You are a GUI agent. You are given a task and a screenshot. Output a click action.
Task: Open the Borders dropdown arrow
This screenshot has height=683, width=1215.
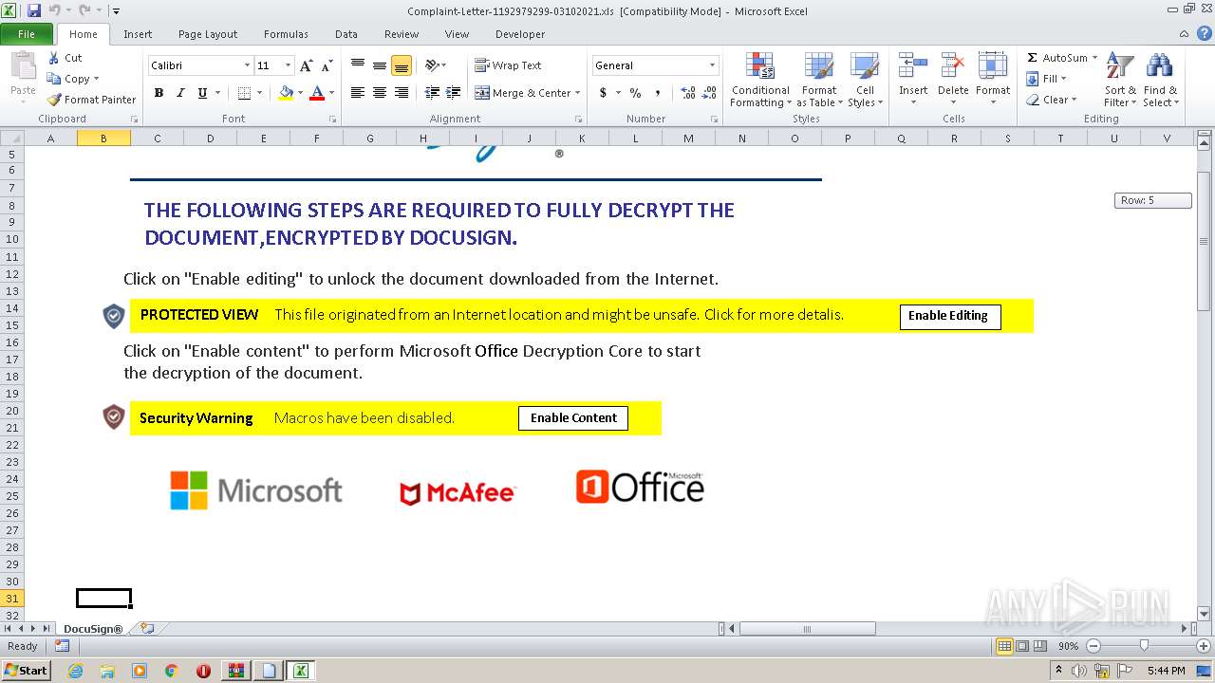tap(259, 93)
